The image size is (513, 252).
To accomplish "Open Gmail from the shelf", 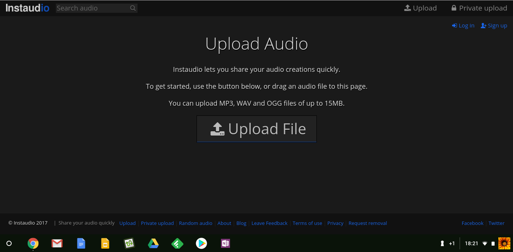I will (x=57, y=243).
